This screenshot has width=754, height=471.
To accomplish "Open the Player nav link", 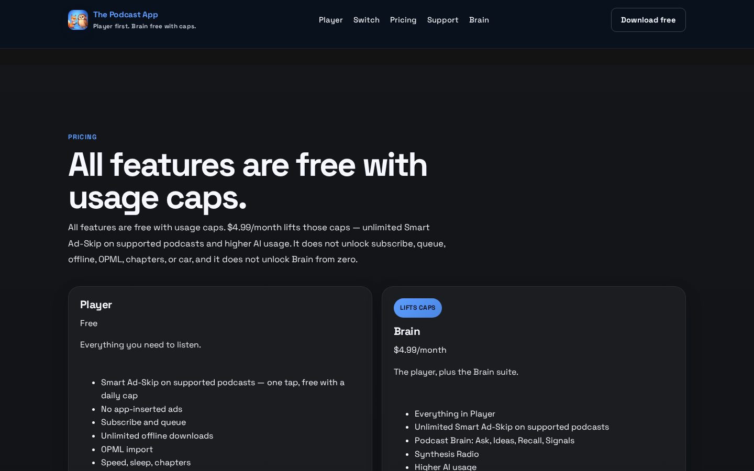I will (331, 20).
